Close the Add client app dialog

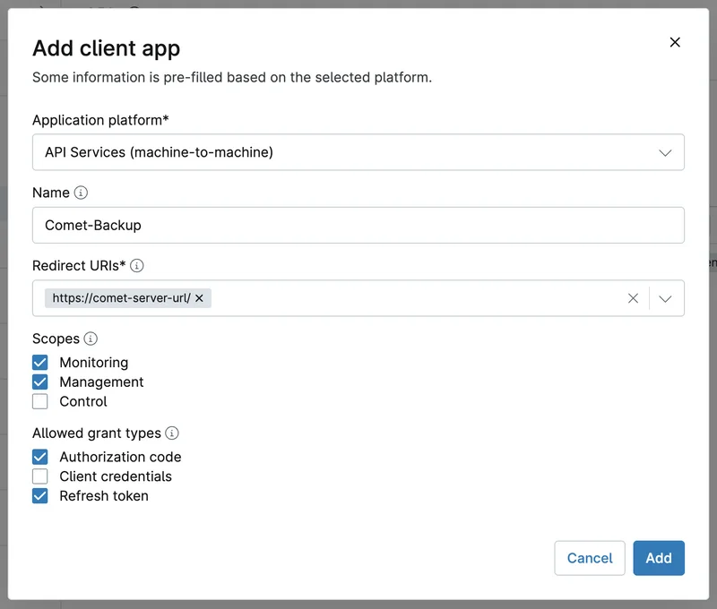pyautogui.click(x=675, y=42)
